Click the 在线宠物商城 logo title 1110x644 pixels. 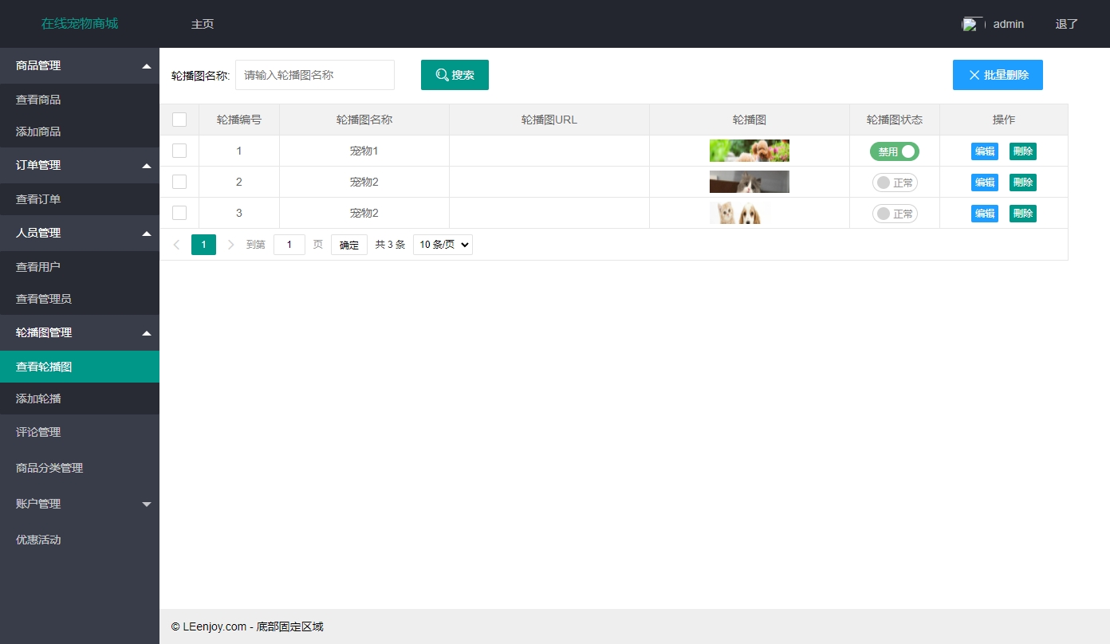(x=80, y=24)
